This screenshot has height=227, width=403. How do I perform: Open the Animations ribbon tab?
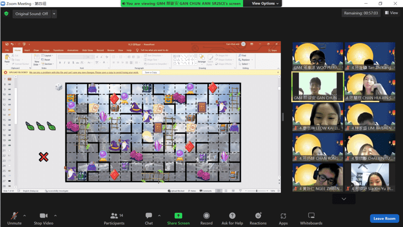point(73,50)
